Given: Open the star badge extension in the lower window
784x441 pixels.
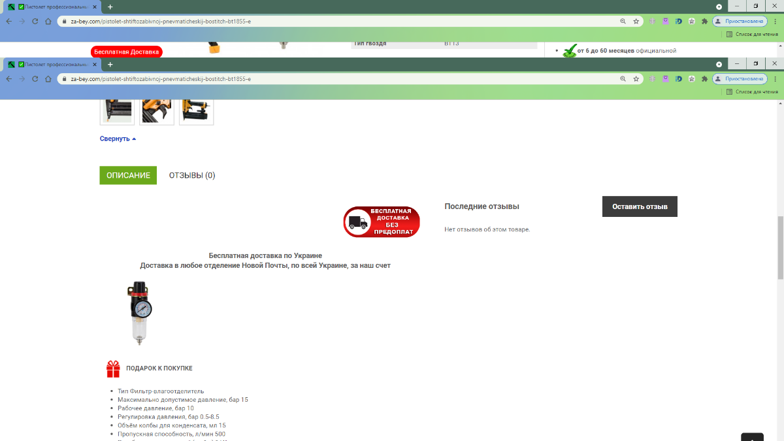Looking at the screenshot, I should pyautogui.click(x=691, y=78).
